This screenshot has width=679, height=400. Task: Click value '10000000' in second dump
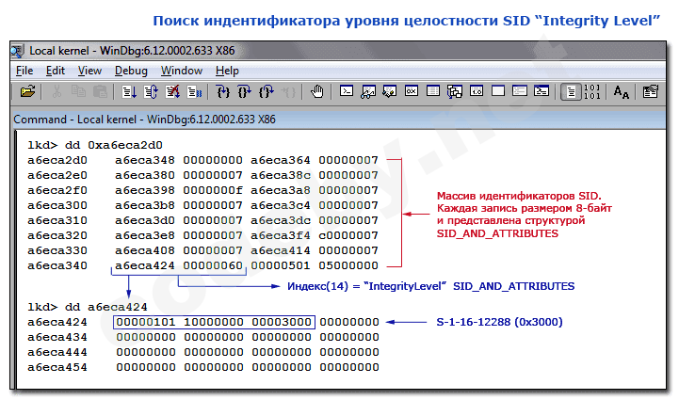(x=214, y=322)
